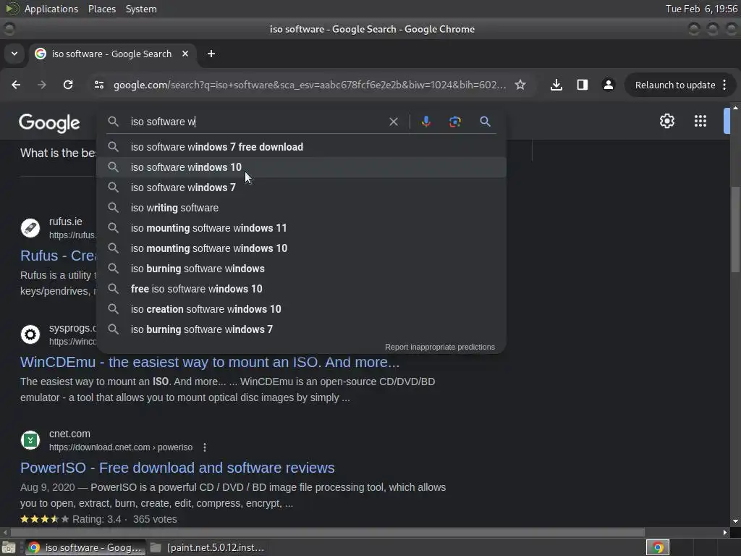Screen dimensions: 741x556
Task: Open the Rufus search result title
Action: [x=59, y=256]
